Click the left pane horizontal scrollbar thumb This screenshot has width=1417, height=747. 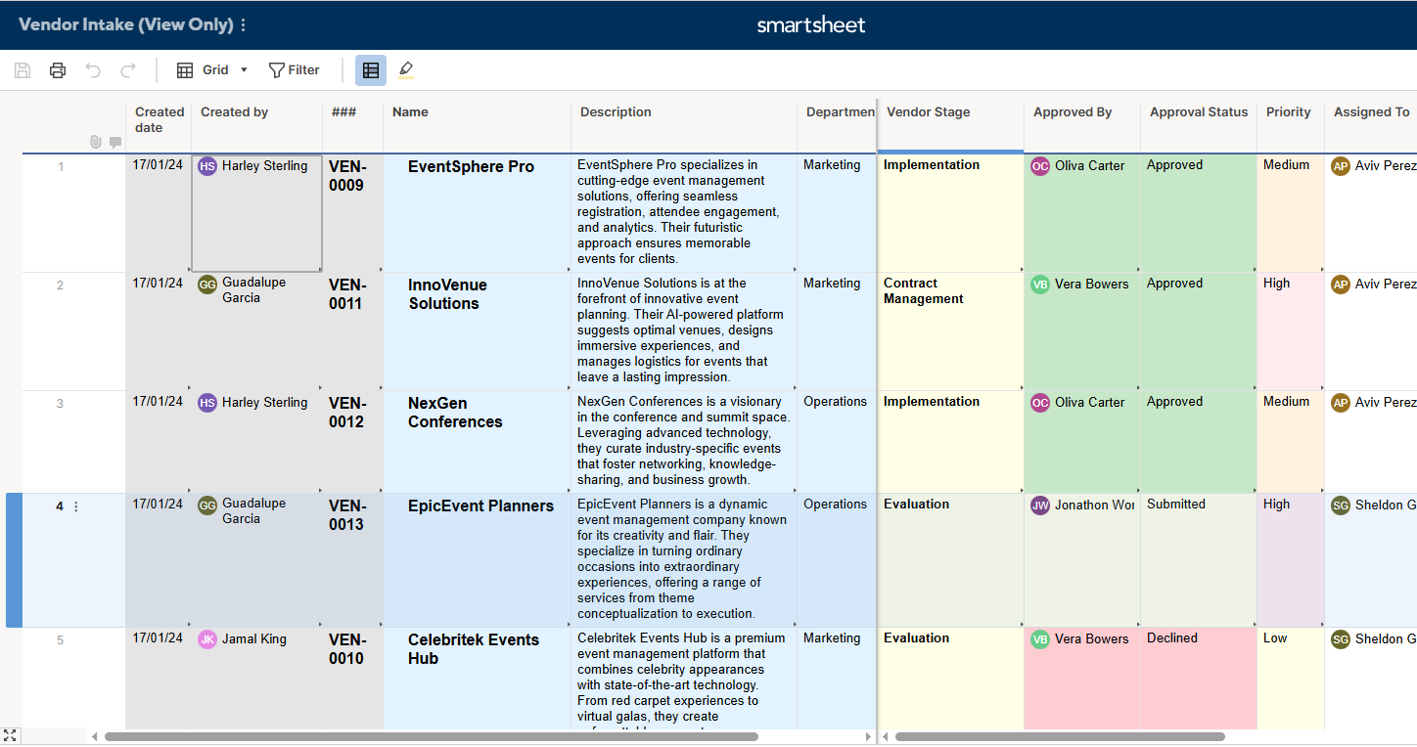coord(431,737)
